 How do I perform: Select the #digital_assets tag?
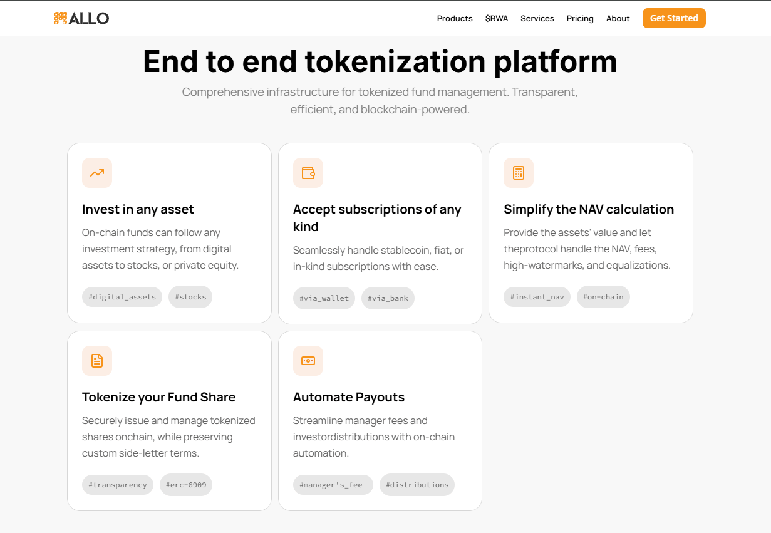coord(122,297)
